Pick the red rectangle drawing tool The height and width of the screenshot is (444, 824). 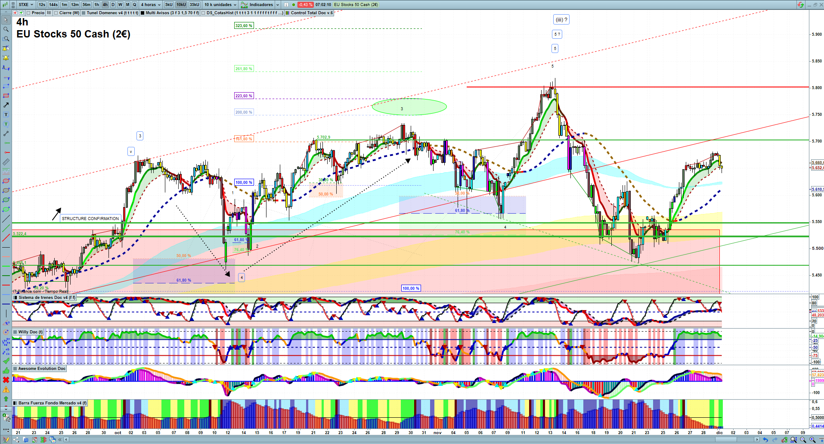click(6, 96)
